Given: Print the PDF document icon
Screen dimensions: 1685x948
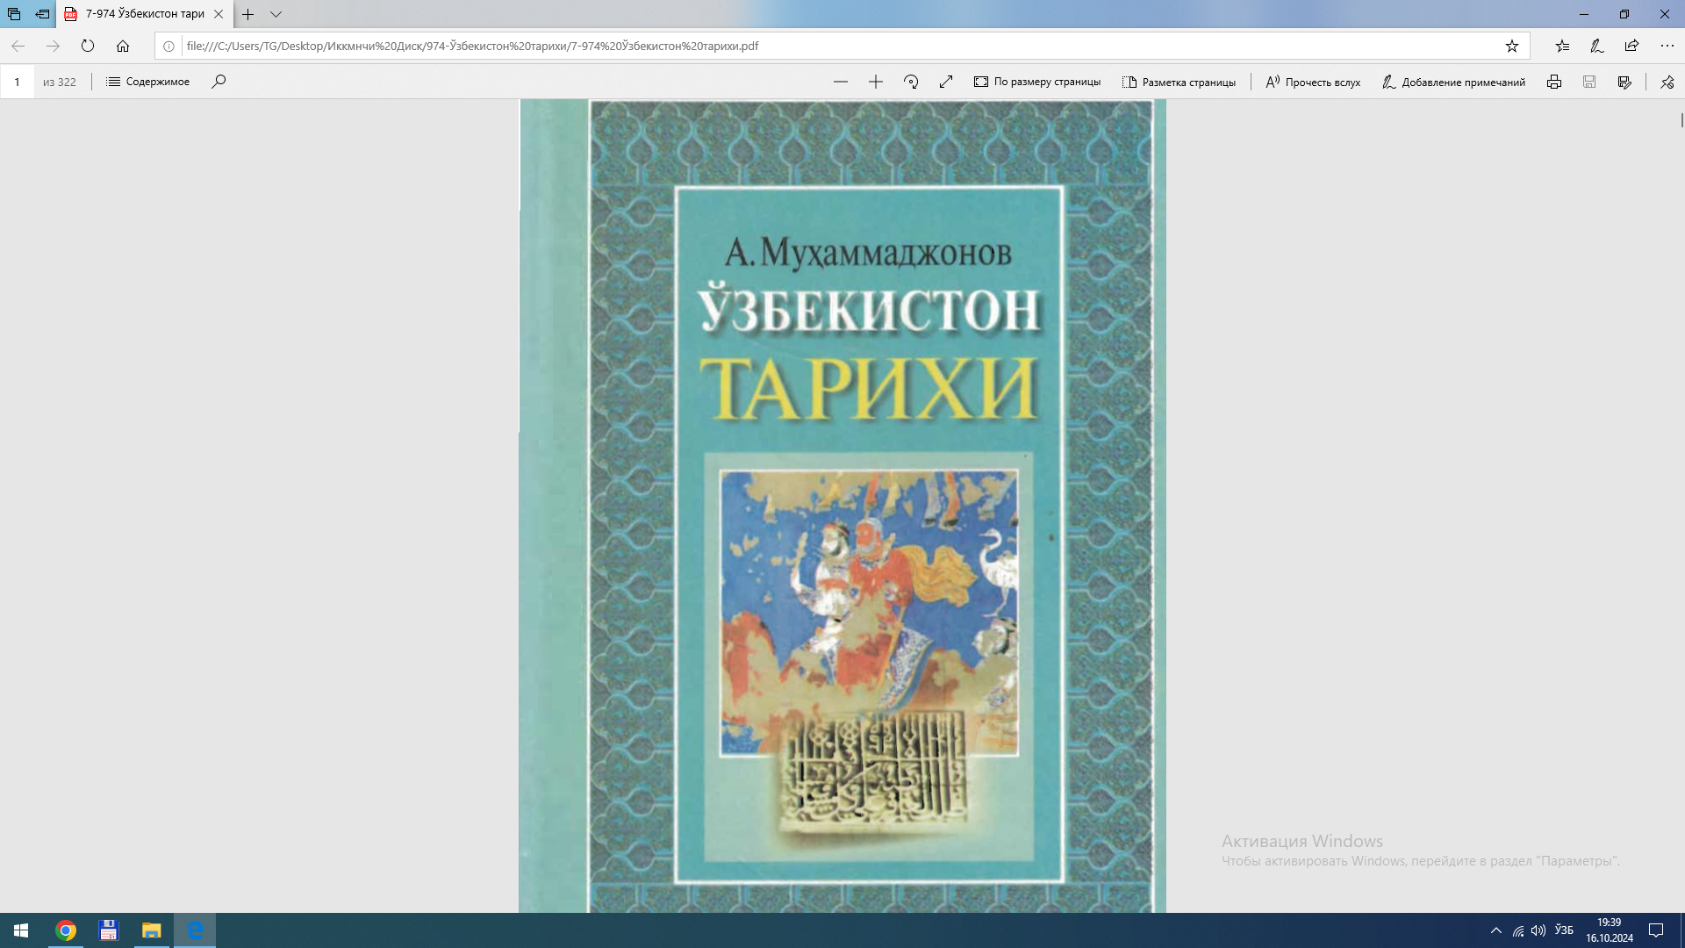Looking at the screenshot, I should pyautogui.click(x=1554, y=82).
